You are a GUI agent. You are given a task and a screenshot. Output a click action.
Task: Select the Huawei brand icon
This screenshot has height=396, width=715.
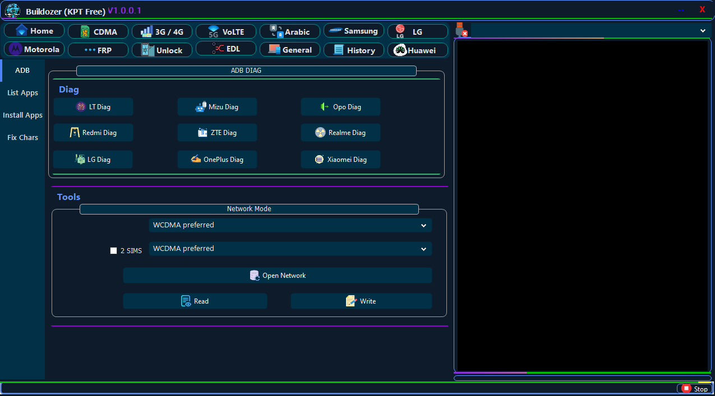click(x=417, y=50)
